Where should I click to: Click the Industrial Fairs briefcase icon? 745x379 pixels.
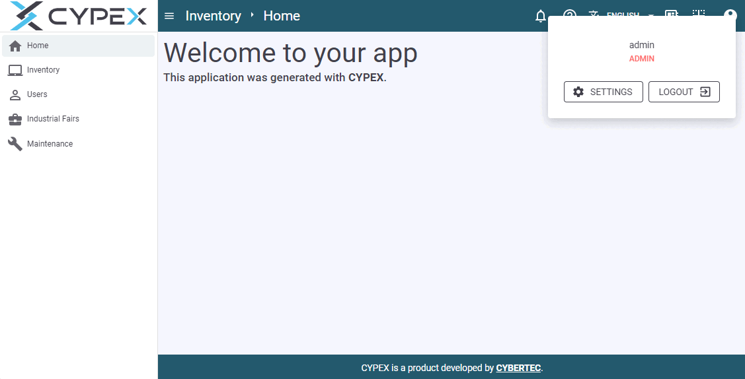pos(15,119)
